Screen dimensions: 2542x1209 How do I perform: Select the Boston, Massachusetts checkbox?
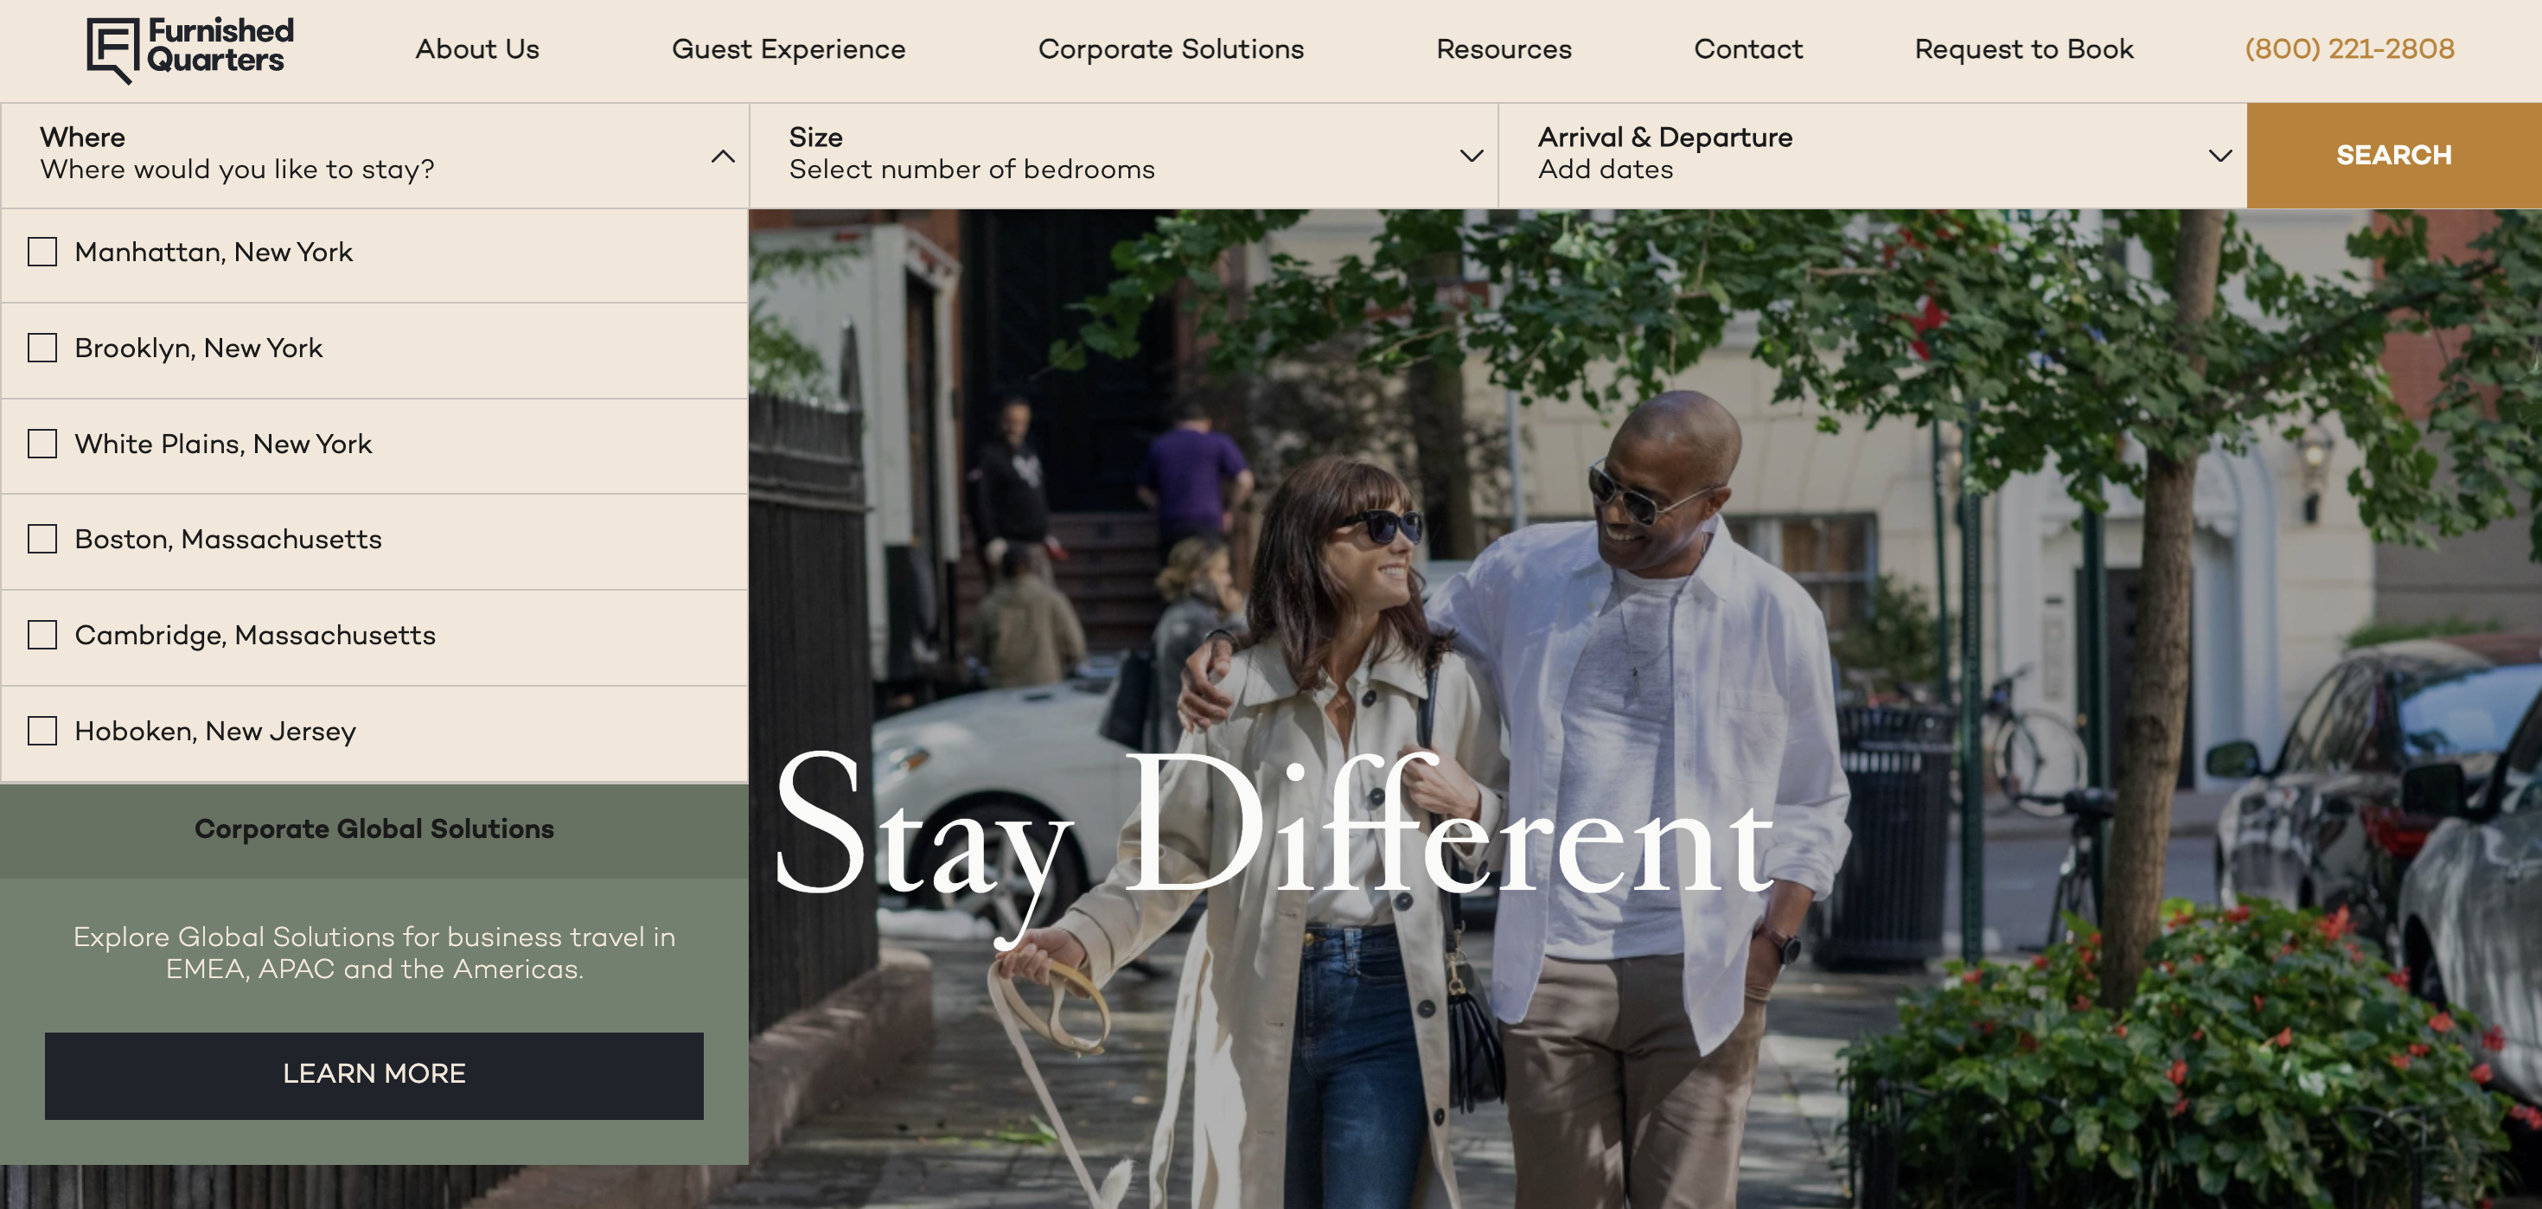(x=42, y=540)
